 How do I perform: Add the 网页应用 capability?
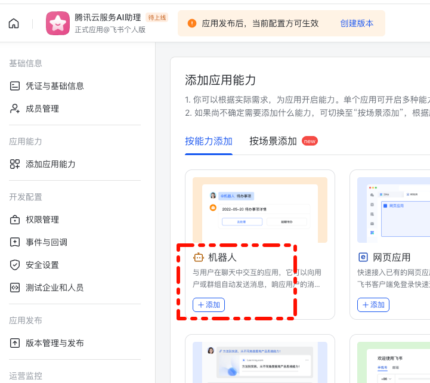(x=373, y=305)
